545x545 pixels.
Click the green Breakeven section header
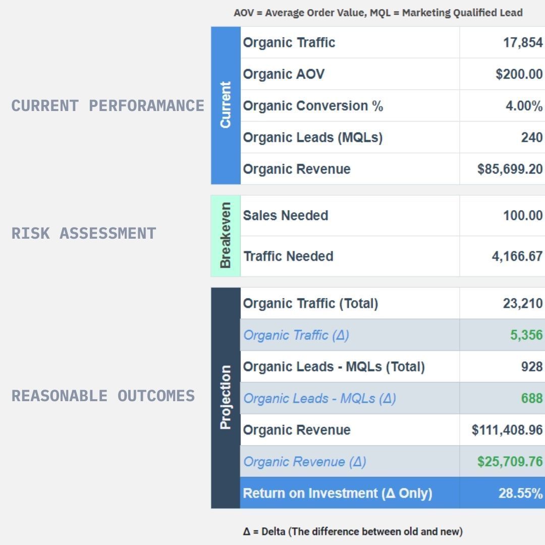[x=226, y=236]
